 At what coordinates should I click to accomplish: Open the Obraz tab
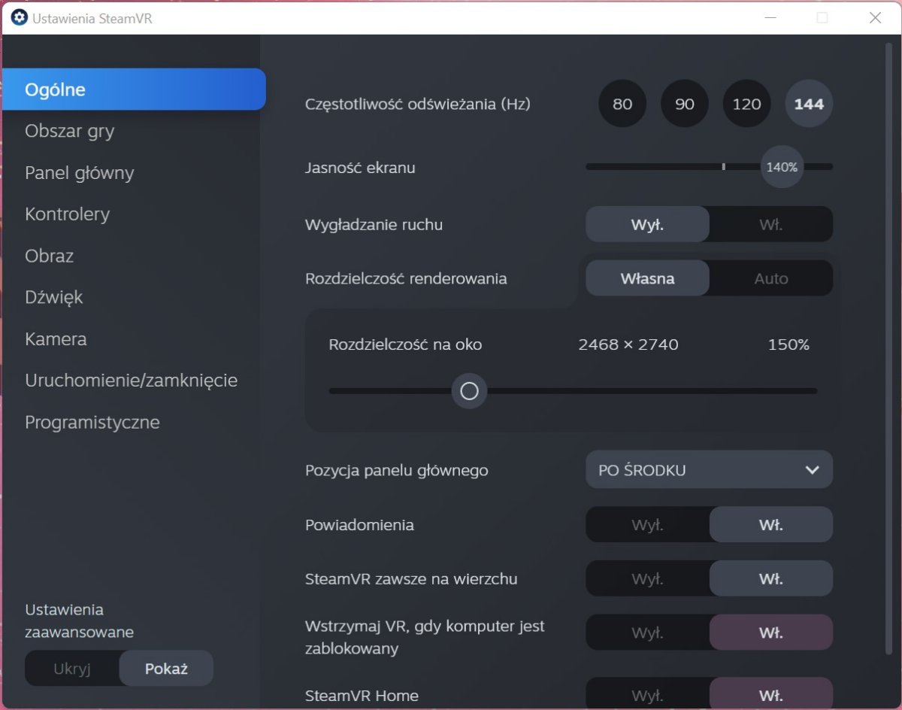[49, 256]
